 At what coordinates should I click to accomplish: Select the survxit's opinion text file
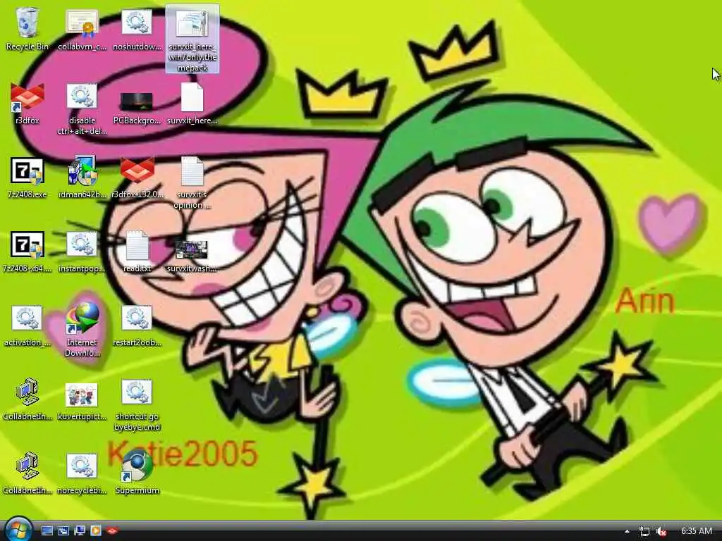(192, 182)
